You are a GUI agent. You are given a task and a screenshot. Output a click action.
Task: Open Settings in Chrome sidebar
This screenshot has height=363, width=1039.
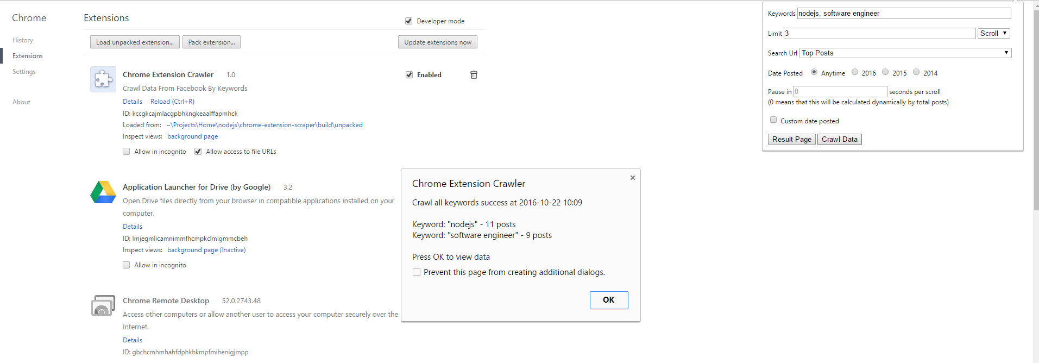click(x=24, y=72)
